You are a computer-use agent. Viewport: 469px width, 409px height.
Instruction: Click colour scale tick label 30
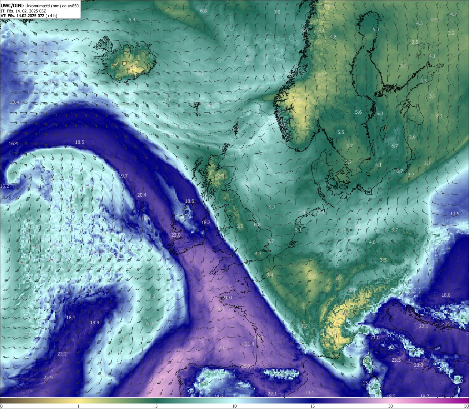(x=391, y=406)
